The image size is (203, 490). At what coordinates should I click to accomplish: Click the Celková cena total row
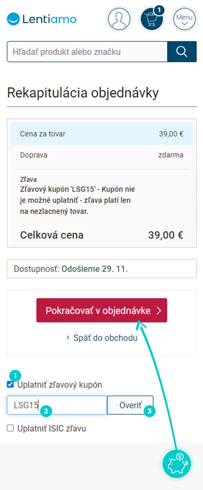click(102, 235)
